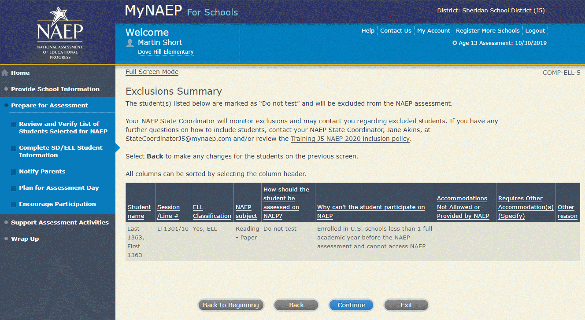Viewport: 585px width, 320px height.
Task: Open Review and Verify List of Students
Action: (63, 128)
